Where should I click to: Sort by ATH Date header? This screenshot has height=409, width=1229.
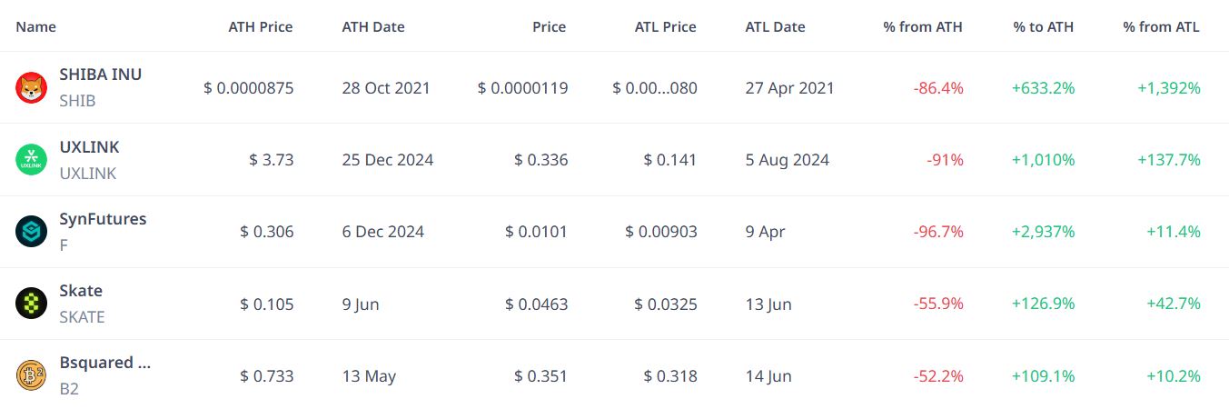373,27
